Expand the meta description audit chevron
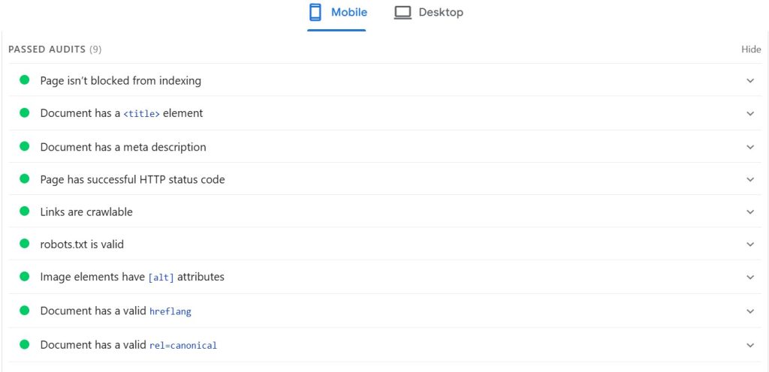Screen dimensions: 769x372 pos(749,147)
